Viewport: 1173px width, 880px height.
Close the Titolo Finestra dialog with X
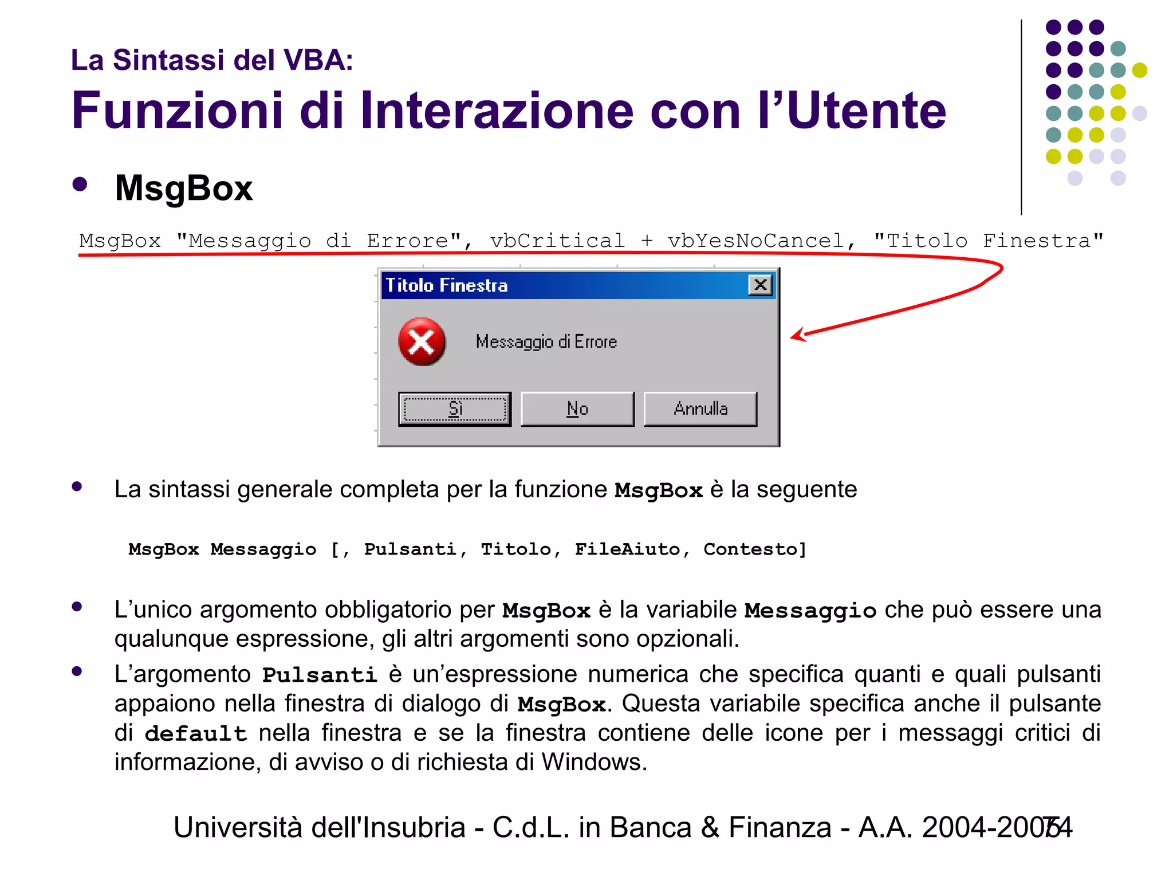[x=761, y=285]
